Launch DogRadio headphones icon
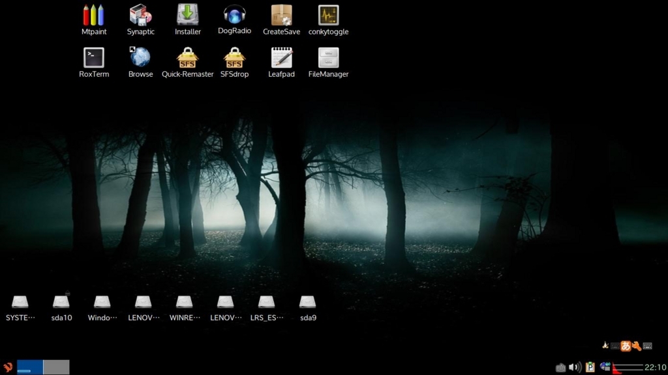Image resolution: width=668 pixels, height=375 pixels. point(234,15)
